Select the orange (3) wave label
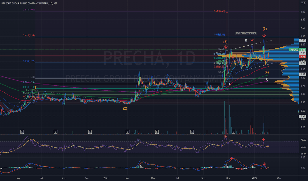This screenshot has height=181, width=308. pyautogui.click(x=225, y=42)
